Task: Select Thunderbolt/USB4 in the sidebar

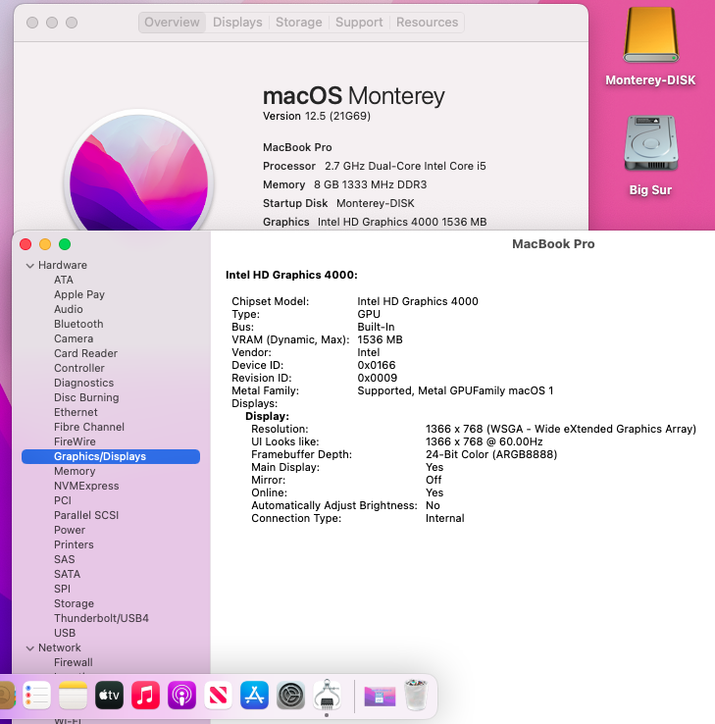Action: (102, 619)
